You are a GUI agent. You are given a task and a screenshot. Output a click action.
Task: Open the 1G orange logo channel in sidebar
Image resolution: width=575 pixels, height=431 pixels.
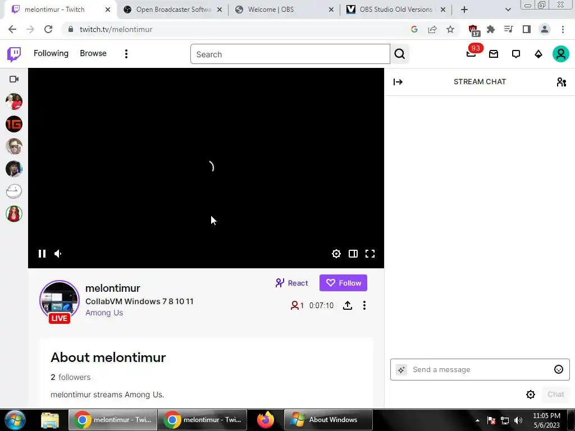pyautogui.click(x=14, y=124)
